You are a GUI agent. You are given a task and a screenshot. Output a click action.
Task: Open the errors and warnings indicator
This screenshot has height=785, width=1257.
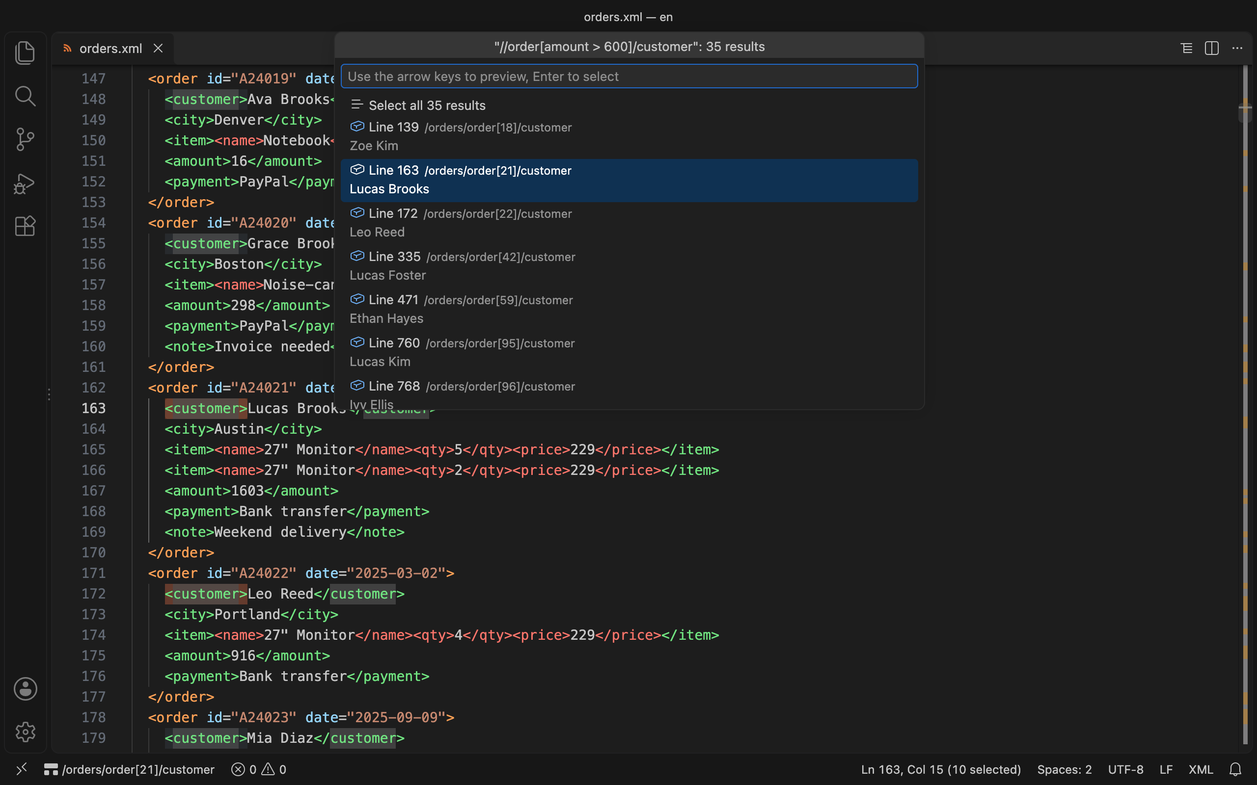259,769
